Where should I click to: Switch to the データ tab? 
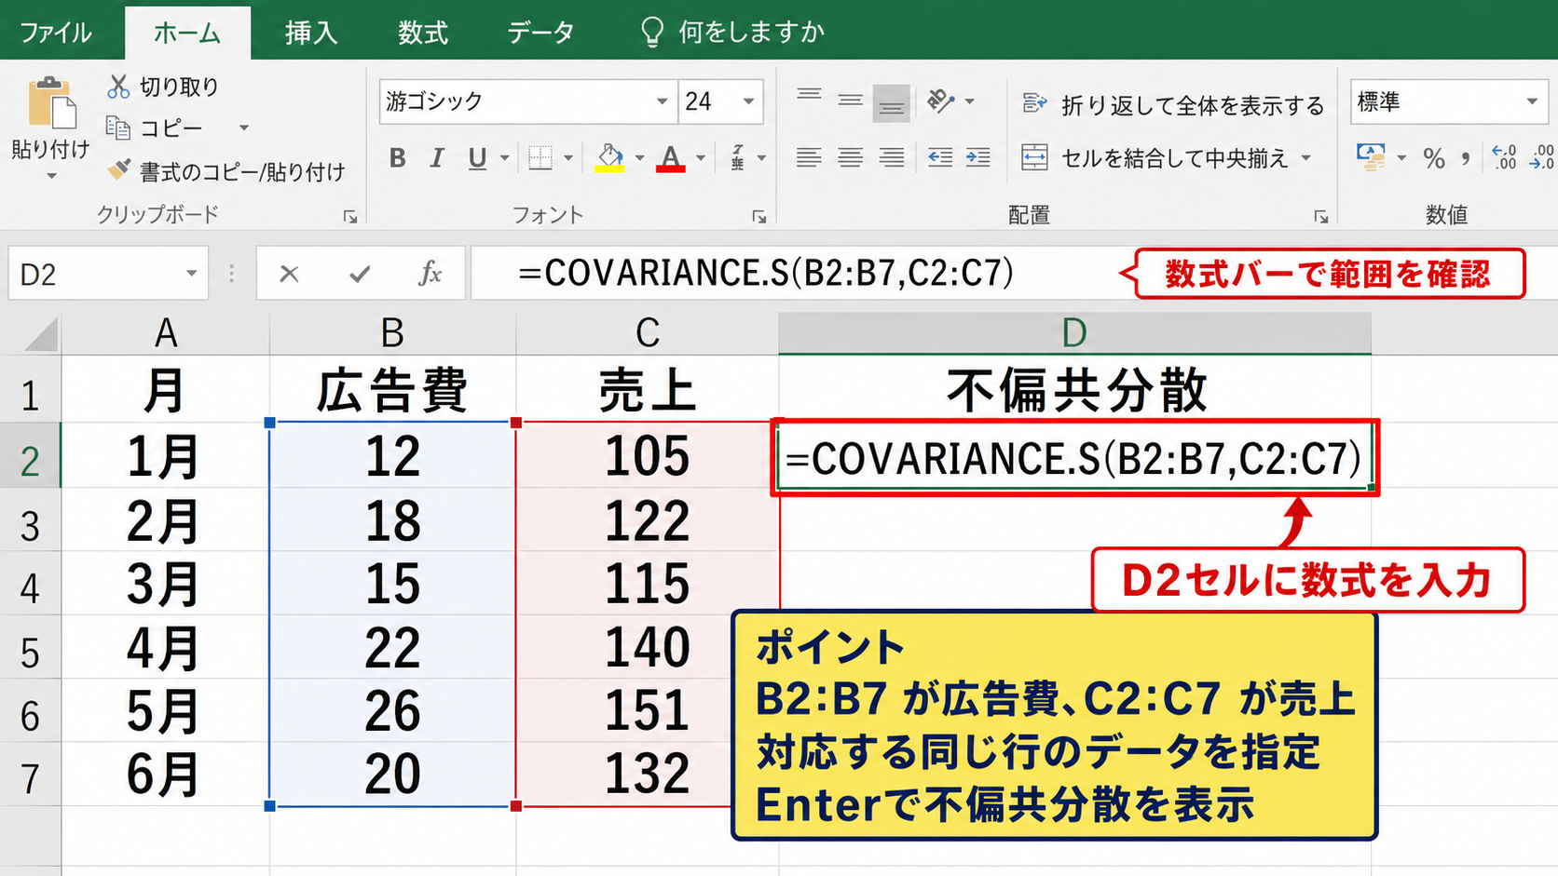(540, 33)
